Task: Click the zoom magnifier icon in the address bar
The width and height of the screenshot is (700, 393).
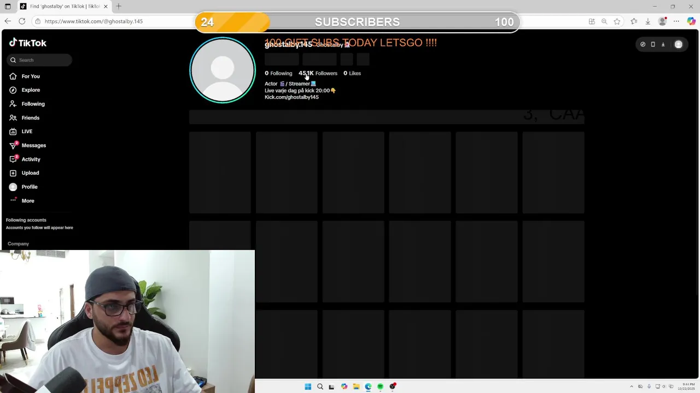Action: point(604,21)
